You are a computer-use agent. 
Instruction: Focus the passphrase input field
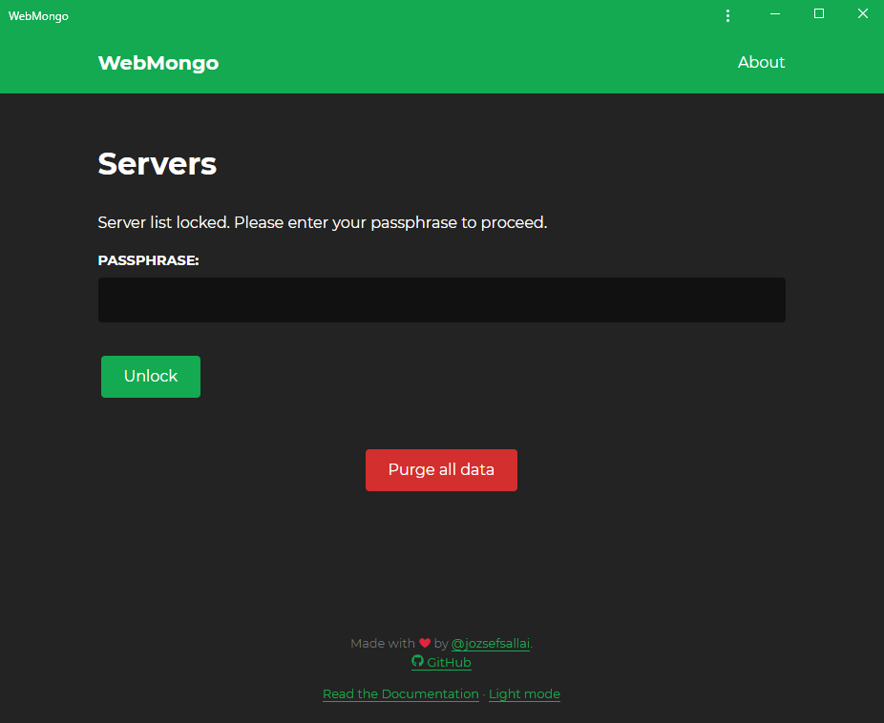441,300
